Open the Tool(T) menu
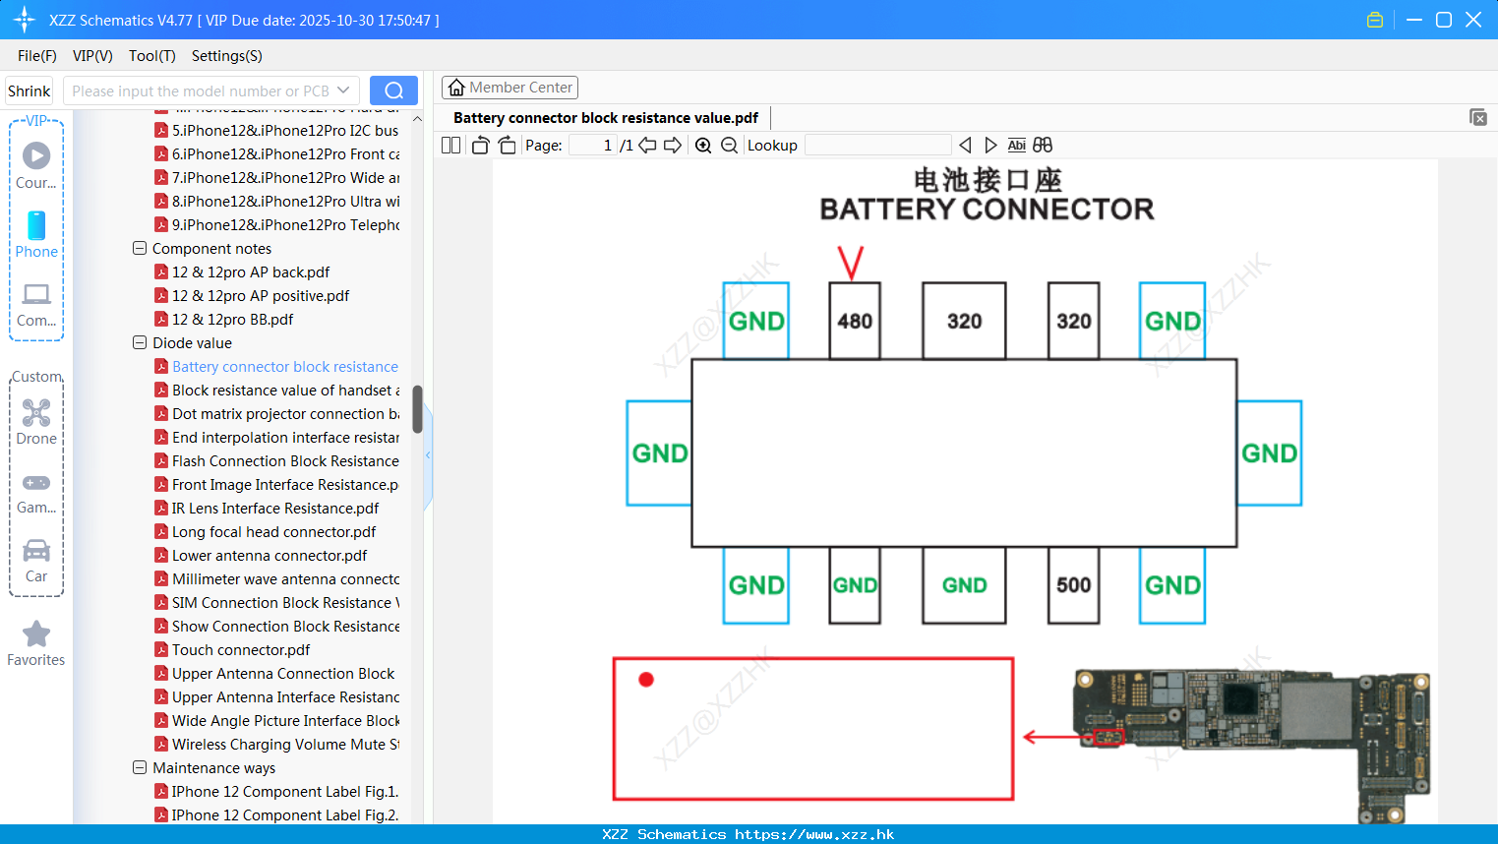1498x844 pixels. (x=151, y=56)
